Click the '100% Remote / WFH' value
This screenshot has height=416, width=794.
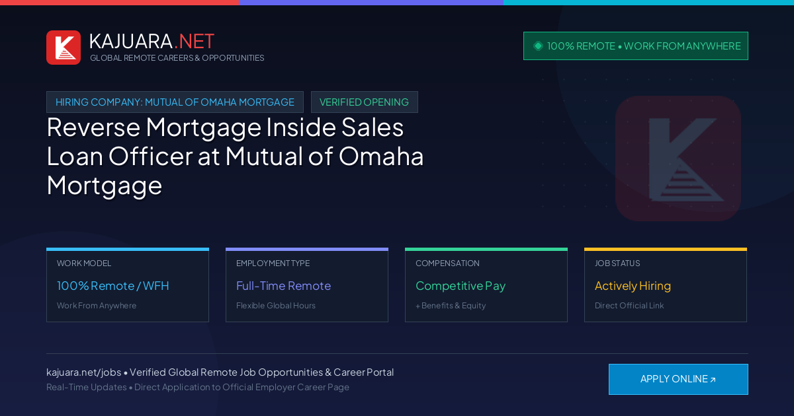(x=113, y=286)
